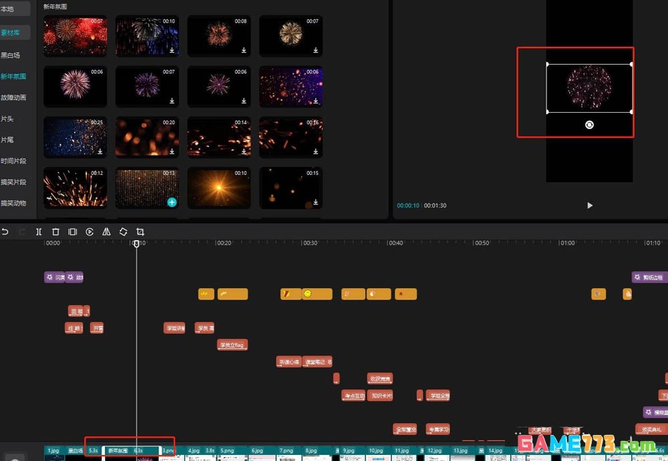Select the split clip tool
Image resolution: width=668 pixels, height=461 pixels.
click(x=39, y=232)
